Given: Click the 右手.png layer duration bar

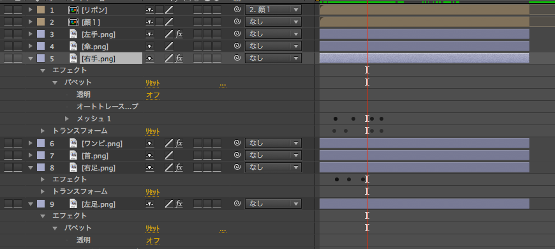Looking at the screenshot, I should 424,58.
